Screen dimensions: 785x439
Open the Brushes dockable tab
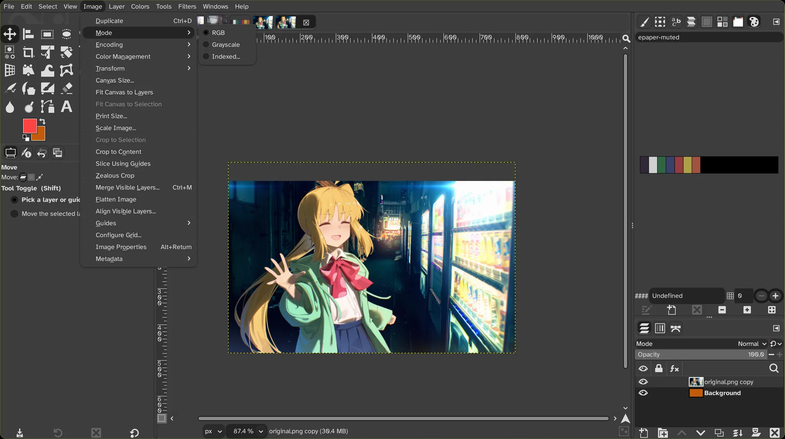click(x=645, y=22)
